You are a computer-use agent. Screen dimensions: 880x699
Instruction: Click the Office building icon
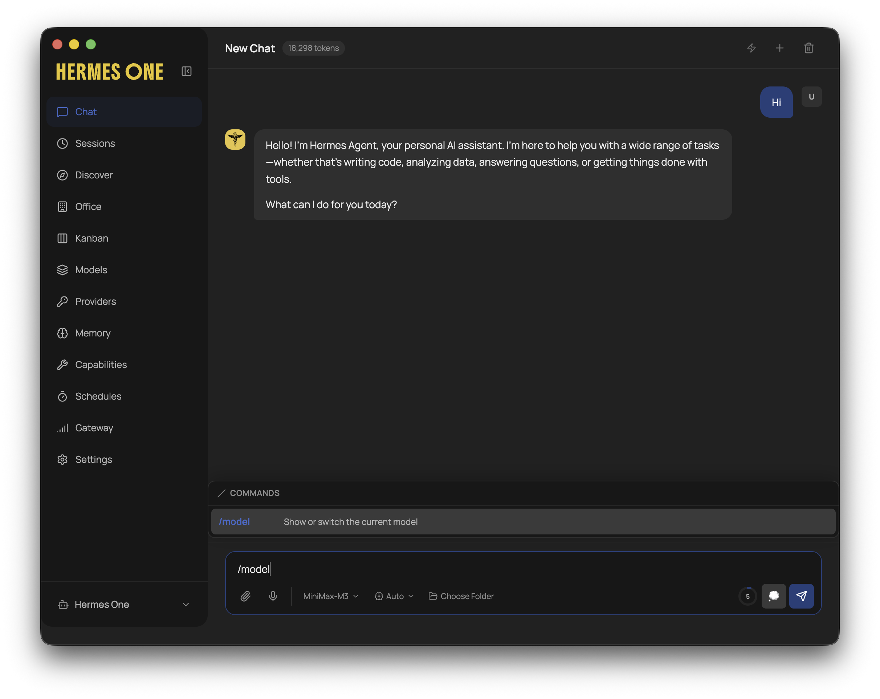pyautogui.click(x=62, y=207)
